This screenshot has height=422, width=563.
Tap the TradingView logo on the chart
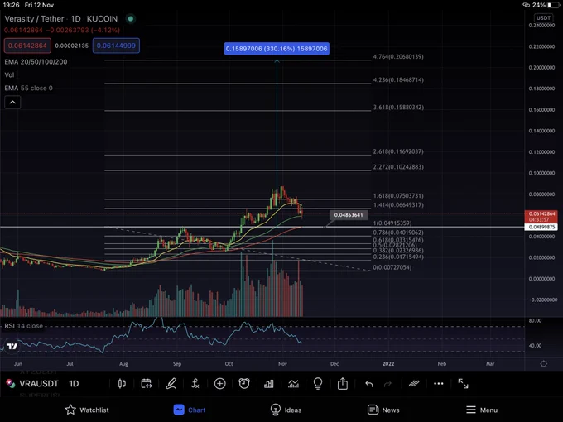(12, 346)
